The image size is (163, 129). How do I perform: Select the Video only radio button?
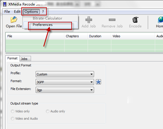[x=13, y=111]
